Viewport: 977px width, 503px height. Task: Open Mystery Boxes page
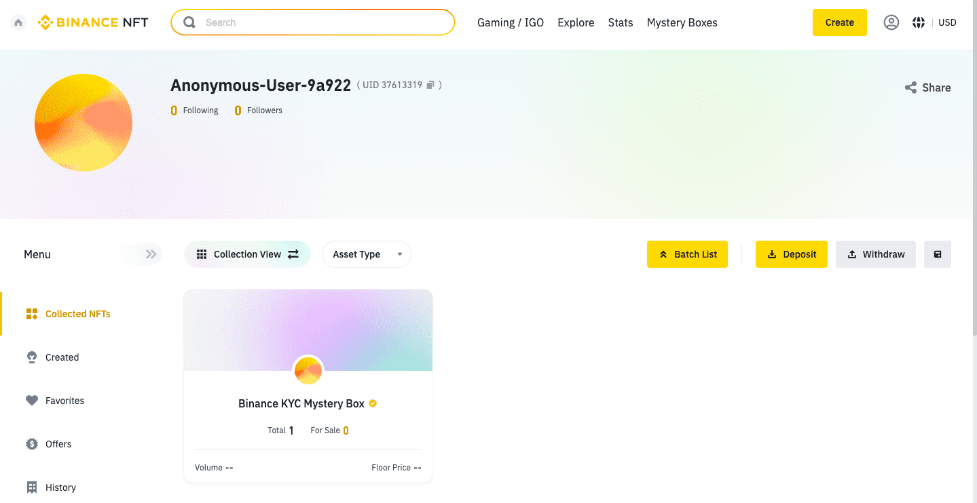coord(682,22)
